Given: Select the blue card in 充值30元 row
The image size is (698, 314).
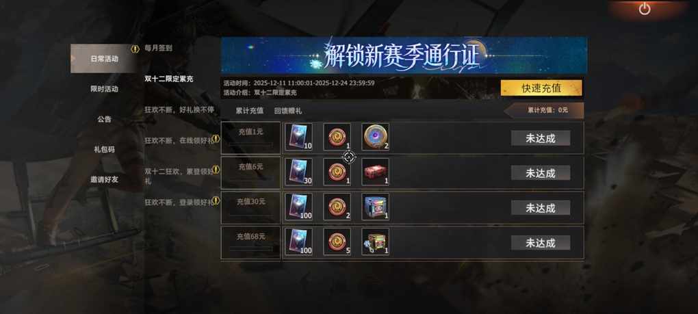Looking at the screenshot, I should point(298,207).
